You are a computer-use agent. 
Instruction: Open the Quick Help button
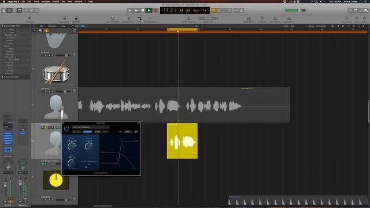pos(14,10)
